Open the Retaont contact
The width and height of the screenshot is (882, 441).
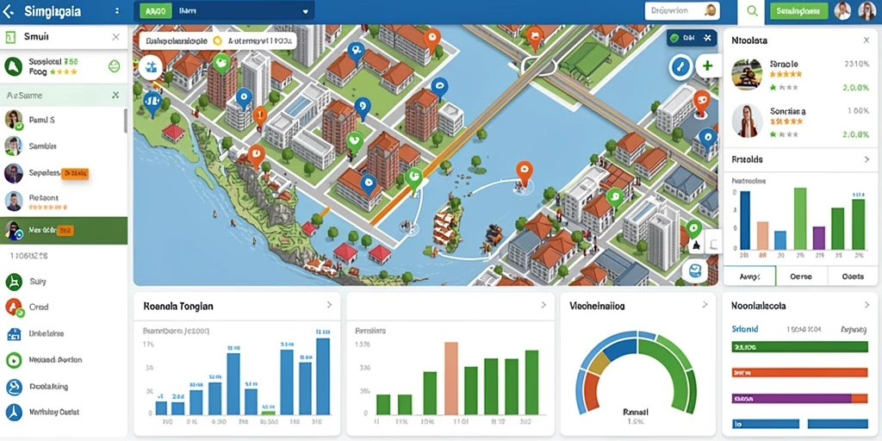click(x=64, y=201)
